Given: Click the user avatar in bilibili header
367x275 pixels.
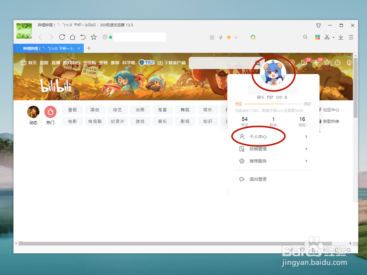Looking at the screenshot, I should (273, 73).
